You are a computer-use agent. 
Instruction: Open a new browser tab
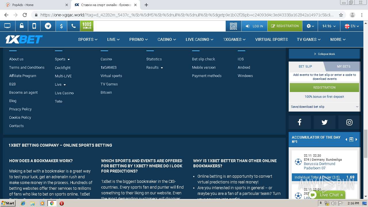tap(146, 5)
